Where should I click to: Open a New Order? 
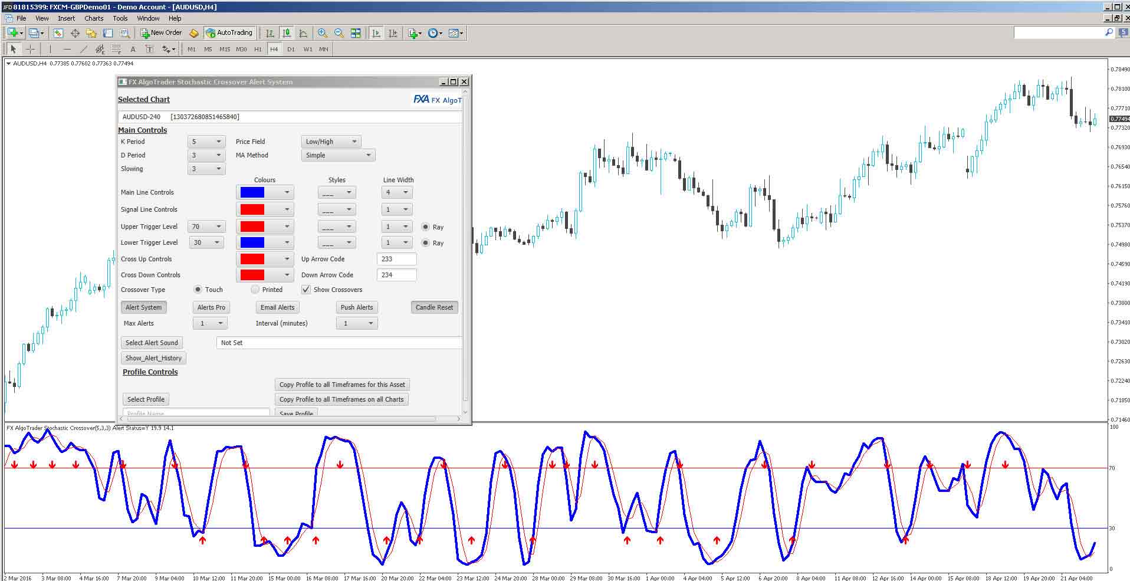pyautogui.click(x=161, y=32)
